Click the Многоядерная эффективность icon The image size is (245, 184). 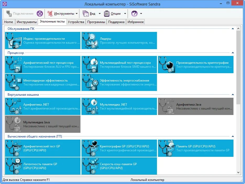click(14, 82)
